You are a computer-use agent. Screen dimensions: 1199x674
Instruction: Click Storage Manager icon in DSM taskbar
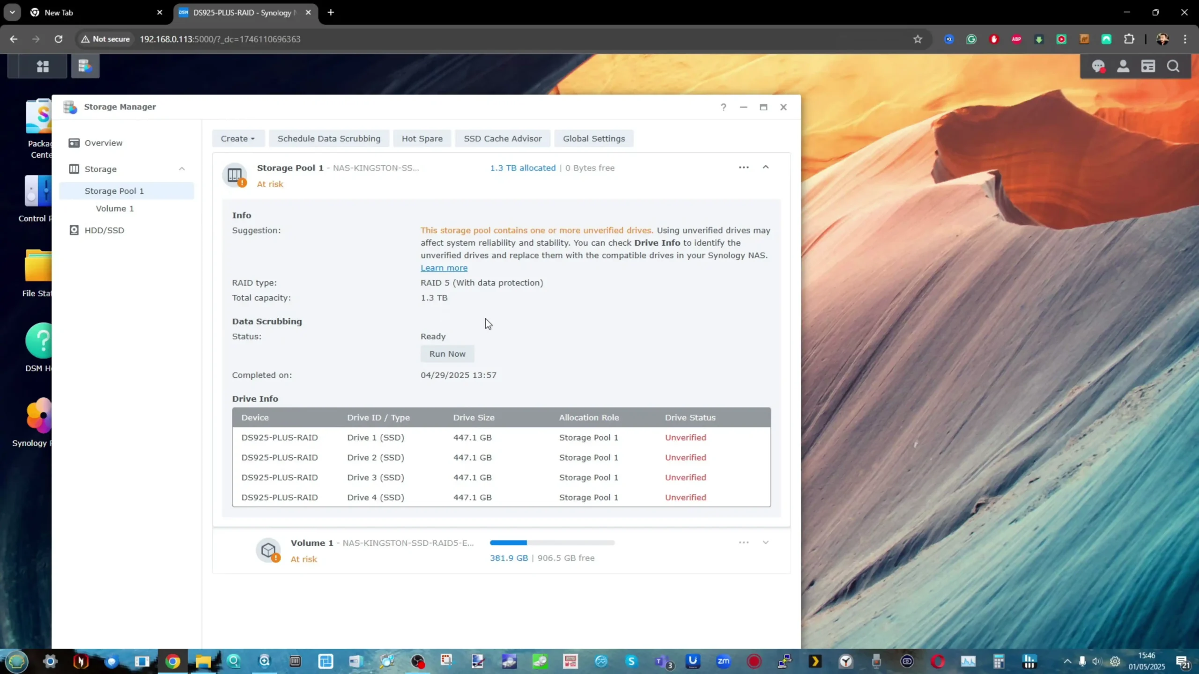click(x=85, y=66)
